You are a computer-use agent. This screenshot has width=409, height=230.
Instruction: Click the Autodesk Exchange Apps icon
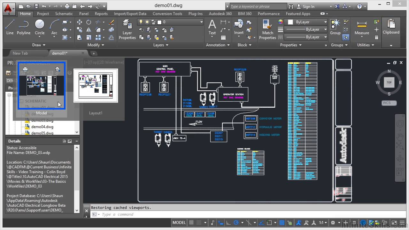pos(337,6)
